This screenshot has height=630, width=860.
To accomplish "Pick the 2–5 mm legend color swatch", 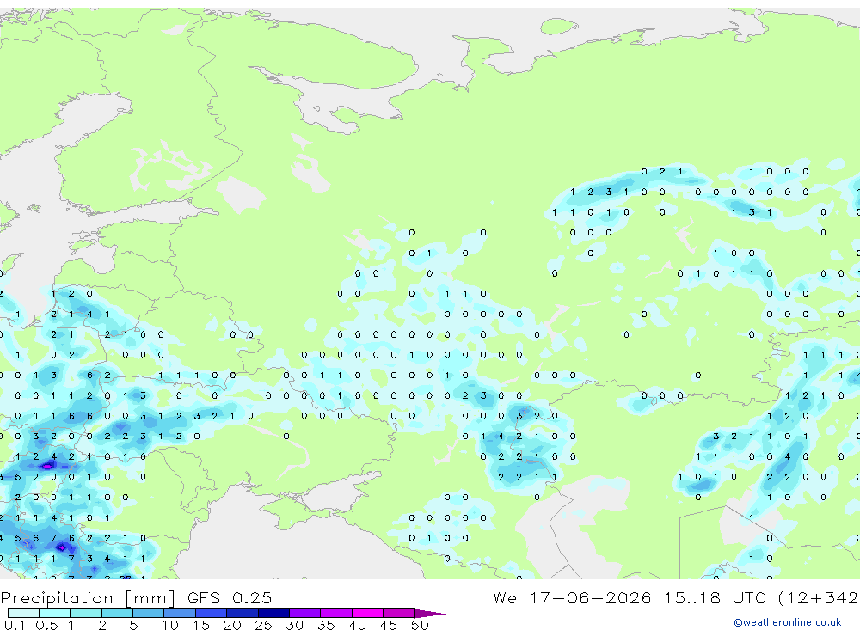I will pyautogui.click(x=117, y=613).
